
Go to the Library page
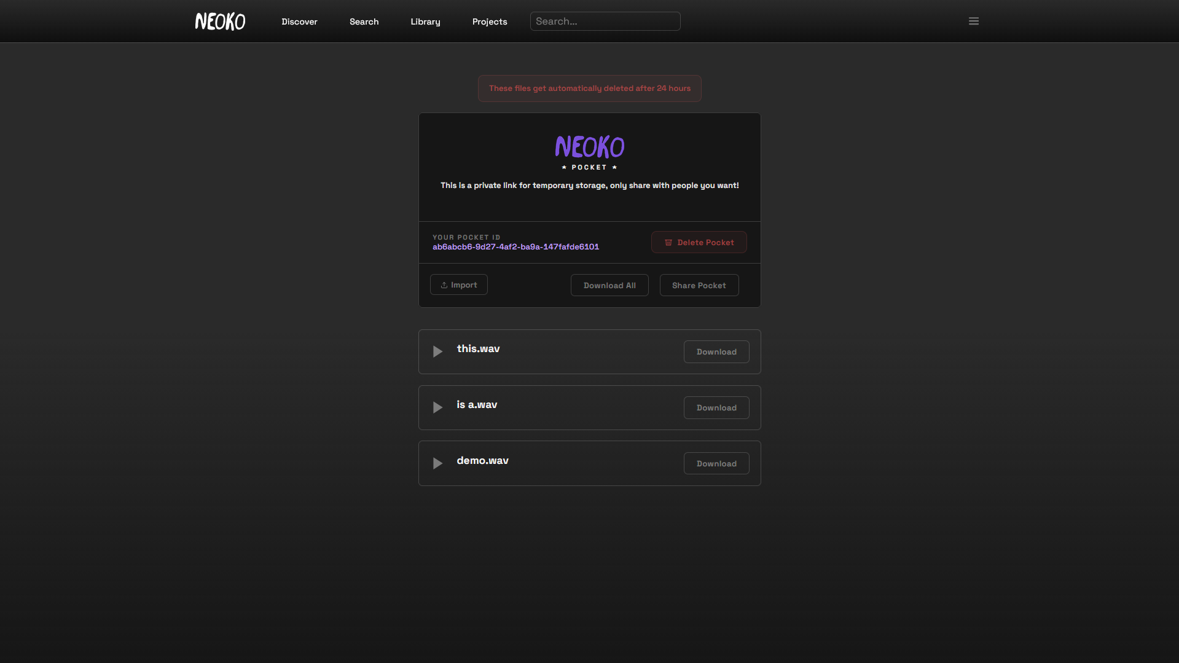coord(425,22)
